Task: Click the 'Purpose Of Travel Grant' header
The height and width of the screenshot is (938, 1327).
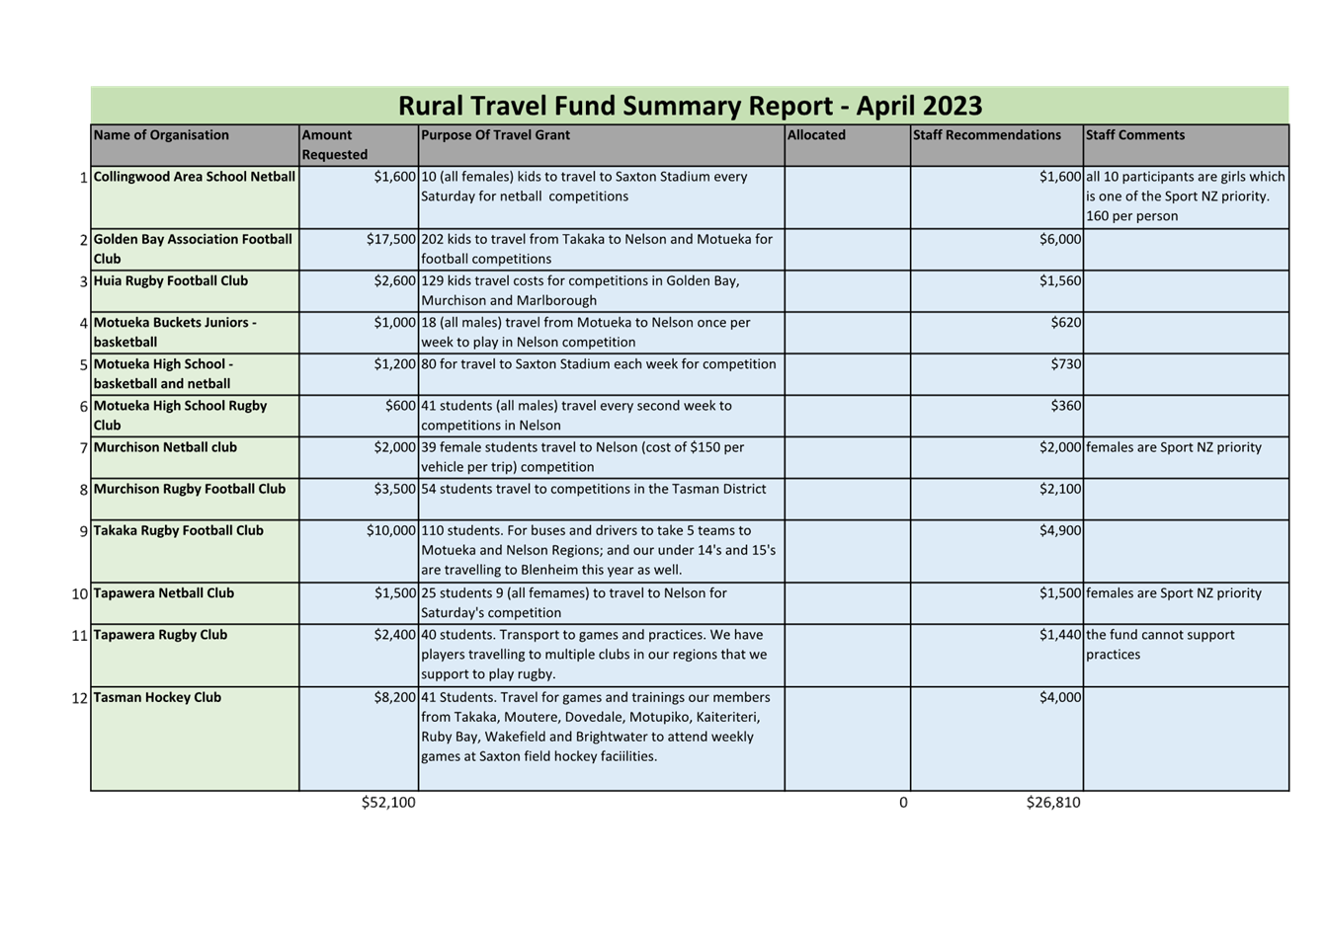Action: [x=601, y=145]
